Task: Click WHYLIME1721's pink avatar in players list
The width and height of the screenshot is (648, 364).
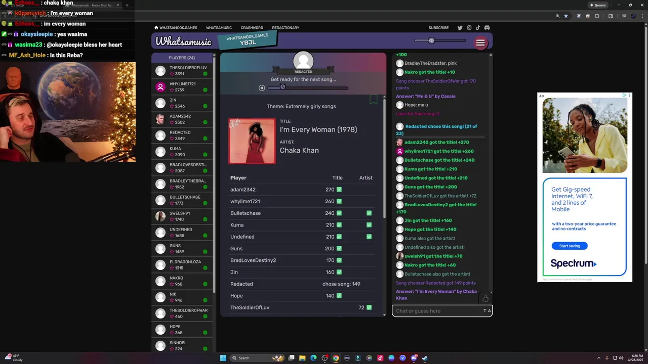Action: (160, 87)
